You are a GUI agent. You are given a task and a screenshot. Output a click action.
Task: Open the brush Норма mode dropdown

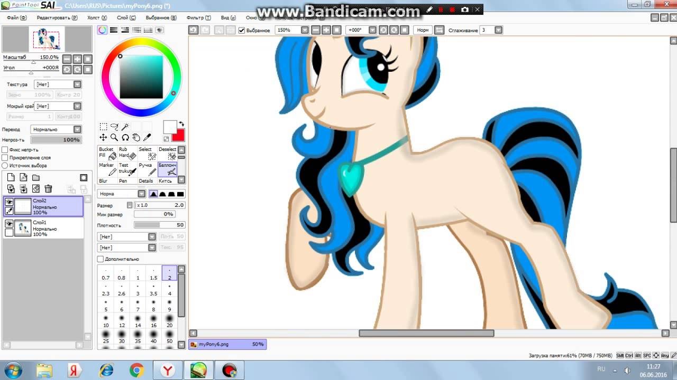[x=122, y=194]
